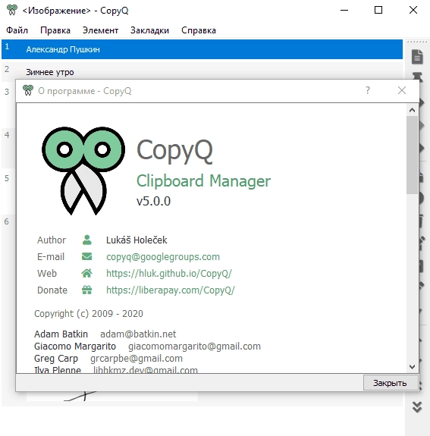This screenshot has width=430, height=436.
Task: Click the contributor name Adam Batkin
Action: pos(61,334)
